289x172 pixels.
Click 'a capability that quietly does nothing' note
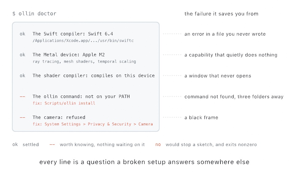[x=231, y=55]
